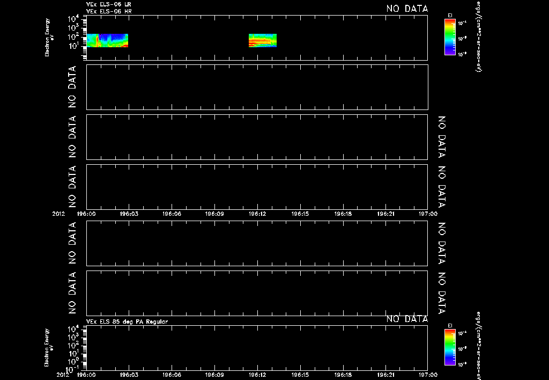Click the 'VEx ELS-06 LR' plot title
This screenshot has width=549, height=380.
pyautogui.click(x=108, y=4)
